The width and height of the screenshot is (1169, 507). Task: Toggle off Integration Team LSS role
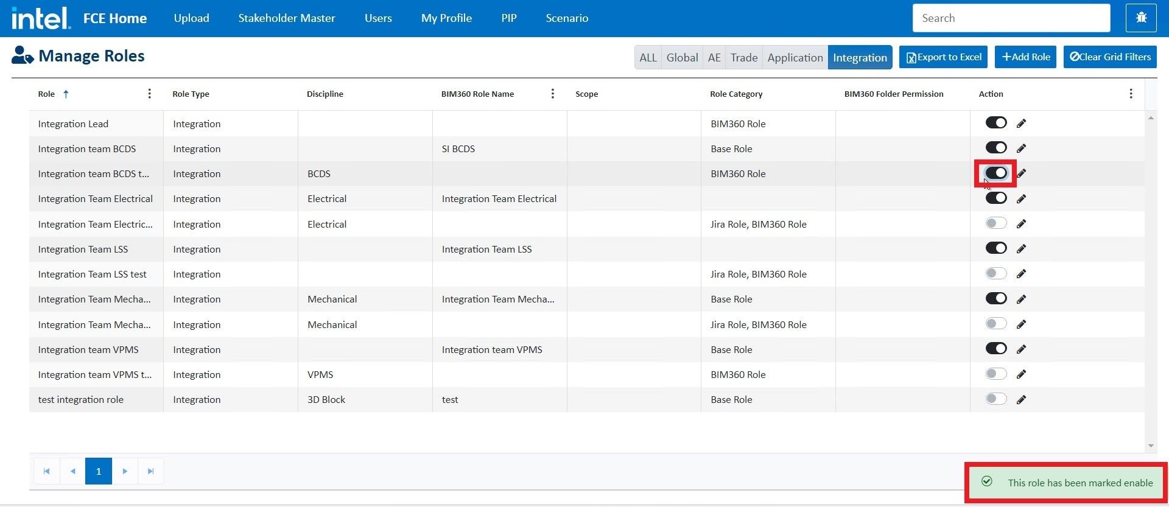pyautogui.click(x=996, y=248)
